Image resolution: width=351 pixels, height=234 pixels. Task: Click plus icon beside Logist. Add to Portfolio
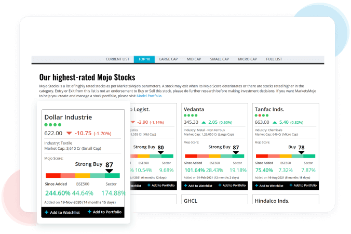[x=149, y=185]
